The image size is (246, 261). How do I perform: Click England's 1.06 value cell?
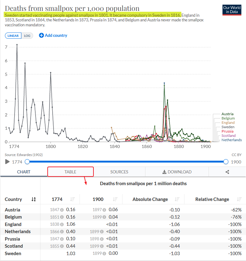point(71,224)
